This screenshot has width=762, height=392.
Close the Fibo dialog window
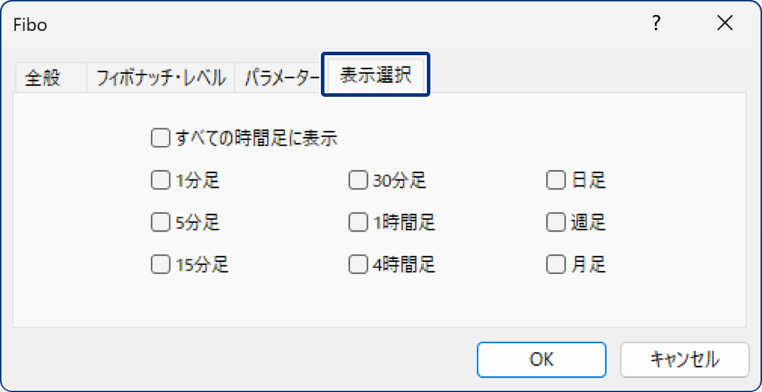tap(725, 23)
